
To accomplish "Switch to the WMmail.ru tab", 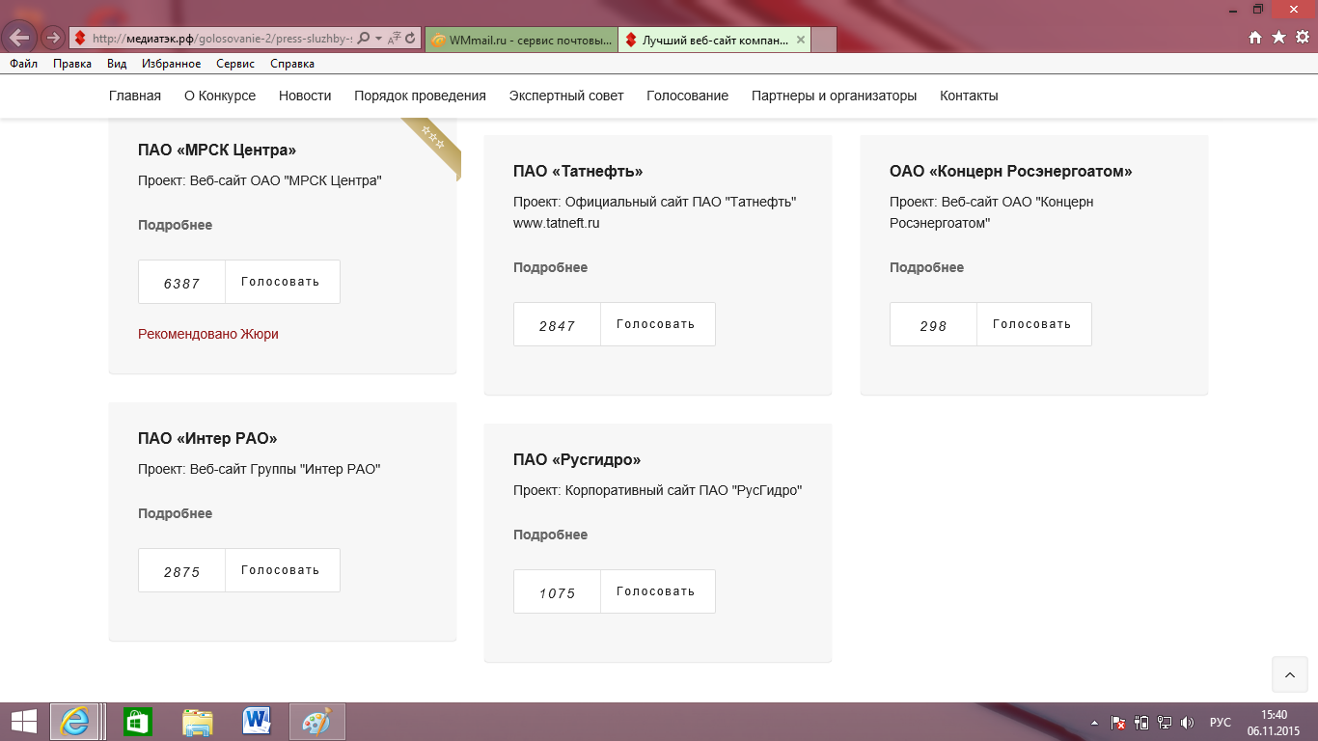I will coord(520,40).
